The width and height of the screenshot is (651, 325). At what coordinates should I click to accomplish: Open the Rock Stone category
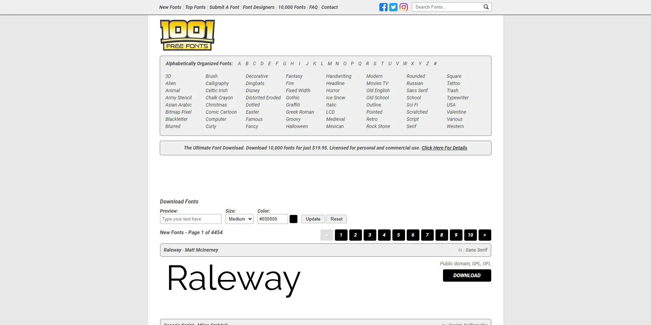click(378, 126)
